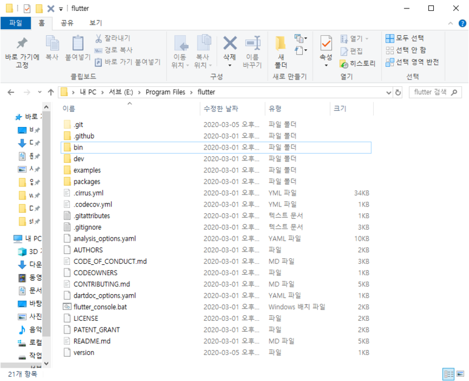This screenshot has height=381, width=469.
Task: Click the Copy to icon
Action: [x=204, y=43]
